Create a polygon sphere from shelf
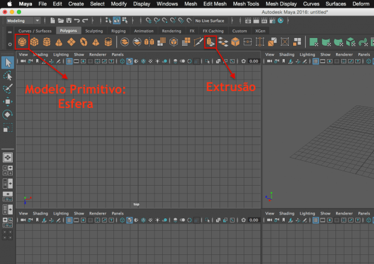The width and height of the screenshot is (374, 264). click(x=22, y=42)
